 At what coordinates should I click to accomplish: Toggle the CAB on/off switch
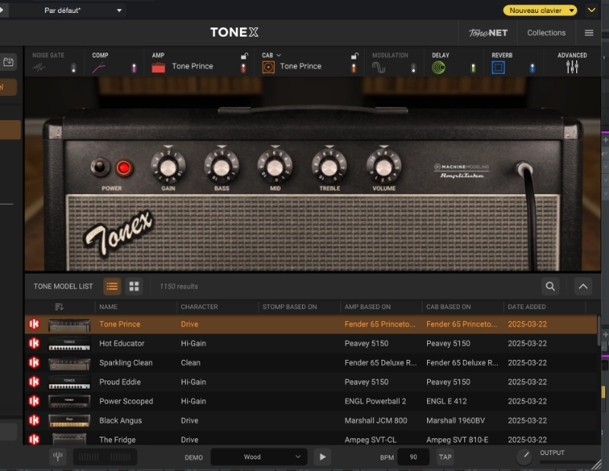tap(353, 68)
